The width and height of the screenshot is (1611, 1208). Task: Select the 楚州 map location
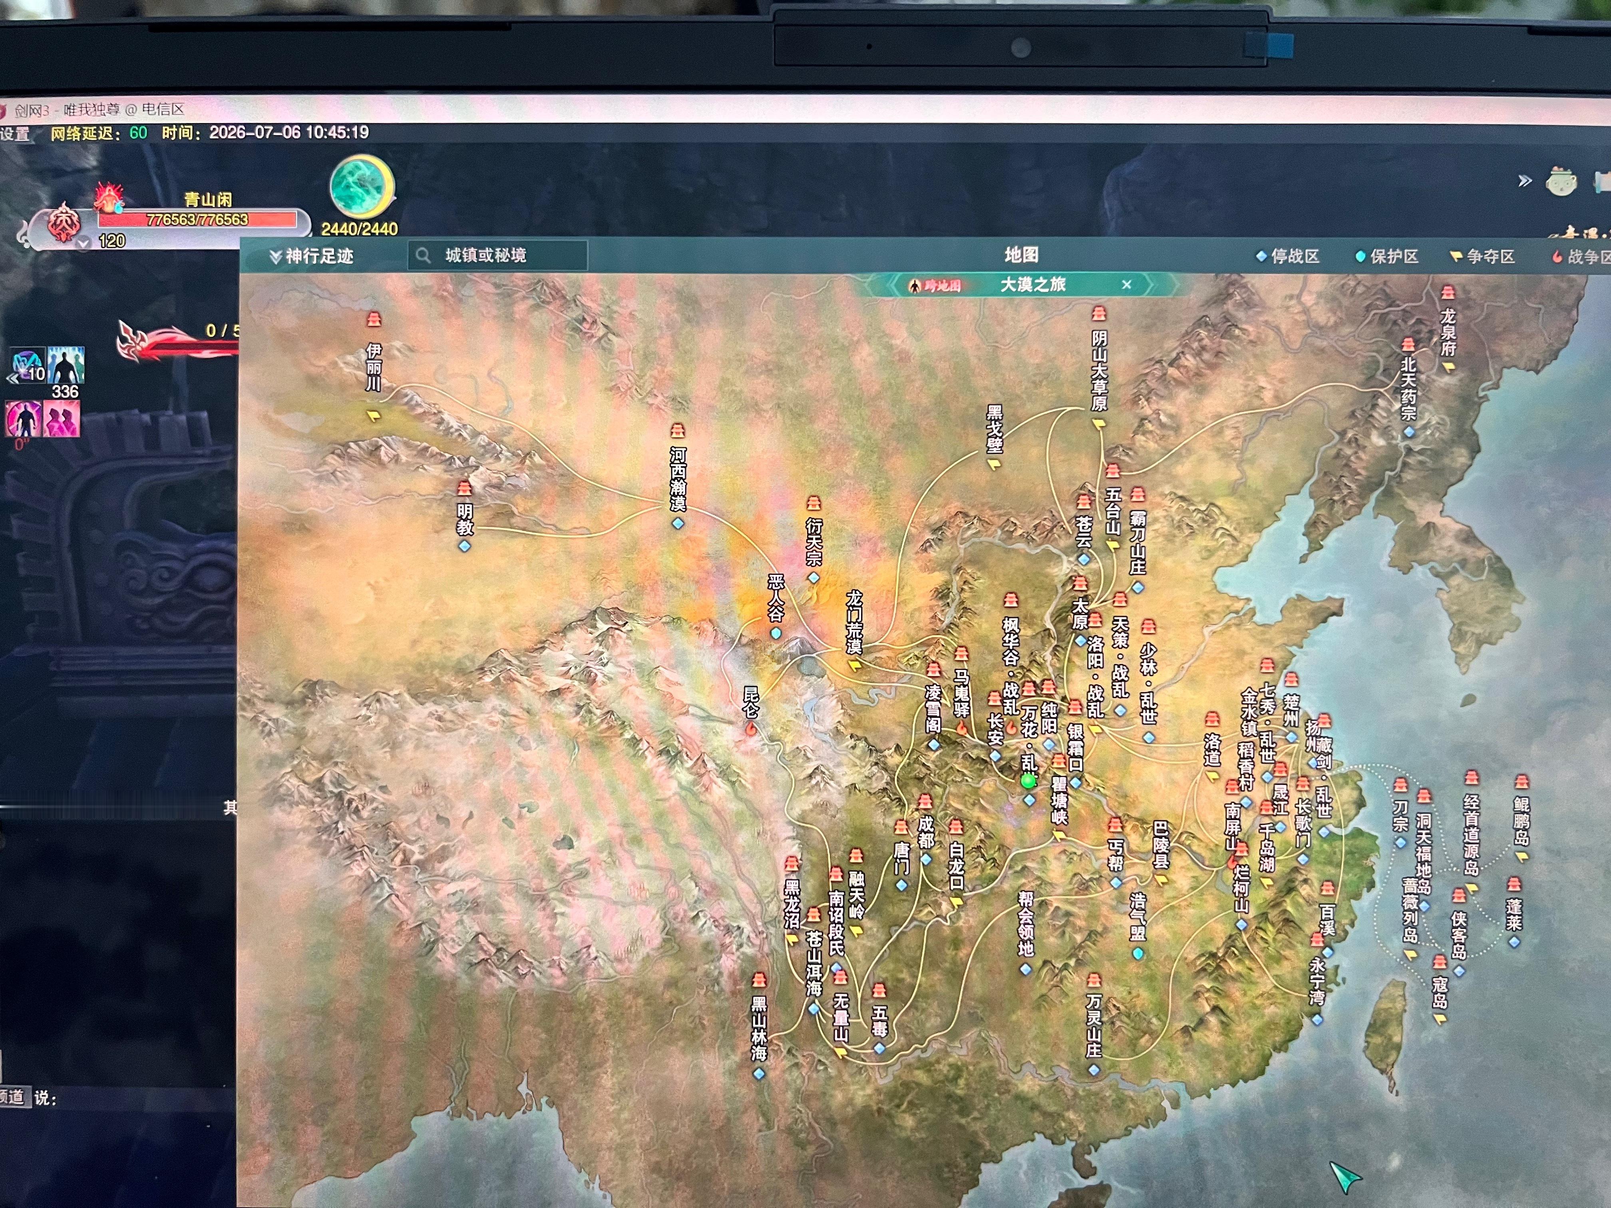coord(1291,708)
